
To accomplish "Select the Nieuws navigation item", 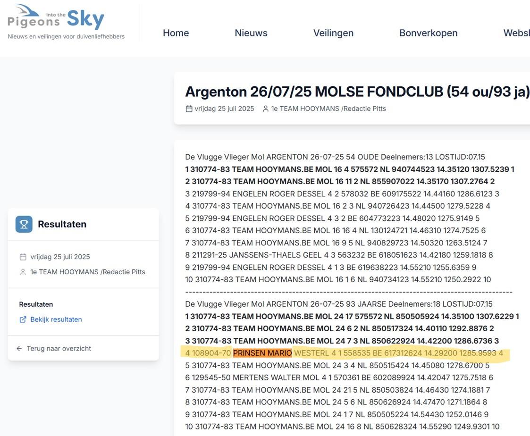I will point(251,32).
